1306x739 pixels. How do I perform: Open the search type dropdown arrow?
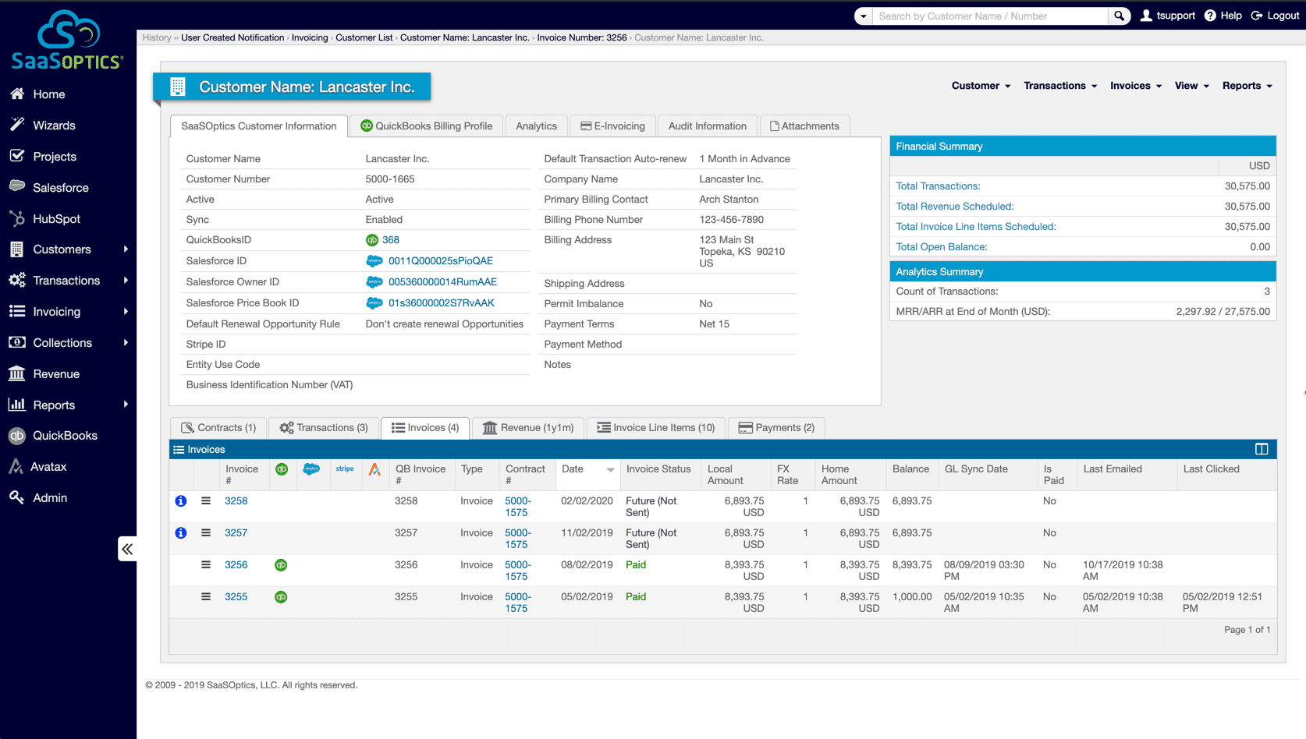864,16
